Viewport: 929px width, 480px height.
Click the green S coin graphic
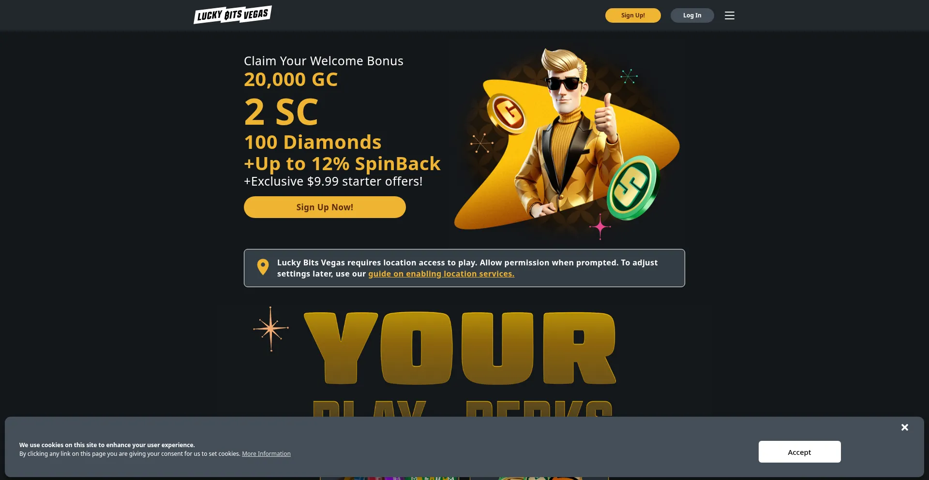pos(632,188)
